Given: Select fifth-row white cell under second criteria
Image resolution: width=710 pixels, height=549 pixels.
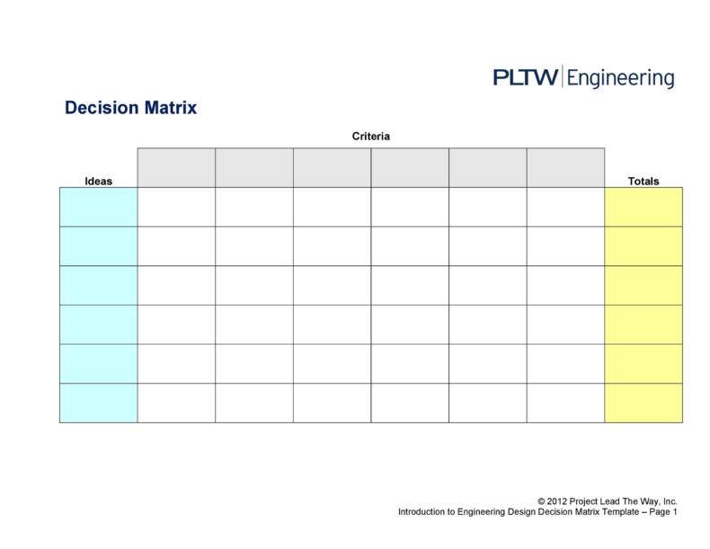Looking at the screenshot, I should (254, 364).
